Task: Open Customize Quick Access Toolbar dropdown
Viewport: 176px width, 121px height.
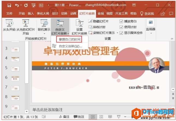Action: [49, 5]
